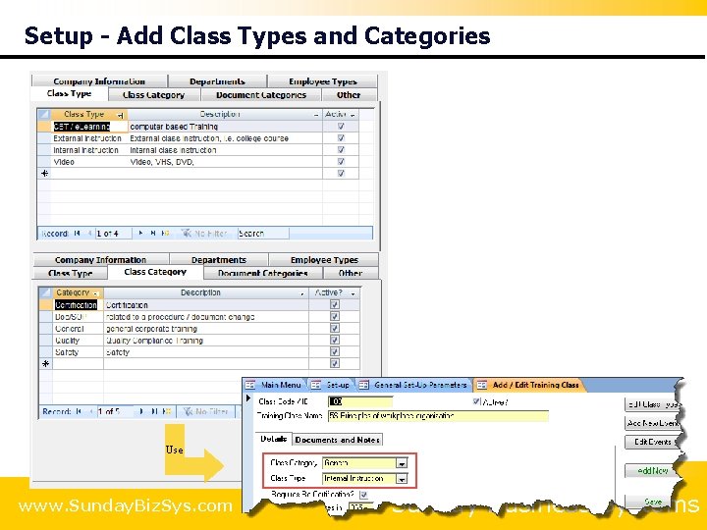Open Company Information tab in lower panel
The height and width of the screenshot is (530, 707).
coord(100,260)
